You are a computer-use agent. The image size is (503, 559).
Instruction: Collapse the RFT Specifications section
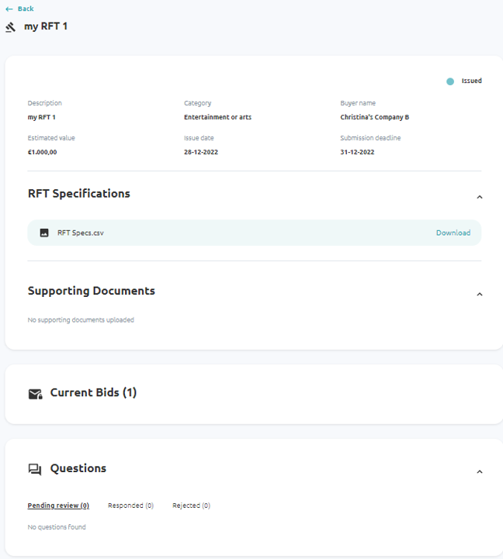tap(479, 197)
